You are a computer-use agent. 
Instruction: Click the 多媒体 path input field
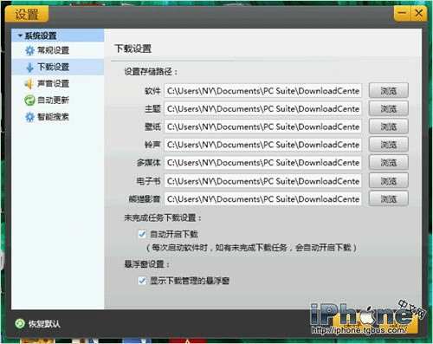pos(263,163)
